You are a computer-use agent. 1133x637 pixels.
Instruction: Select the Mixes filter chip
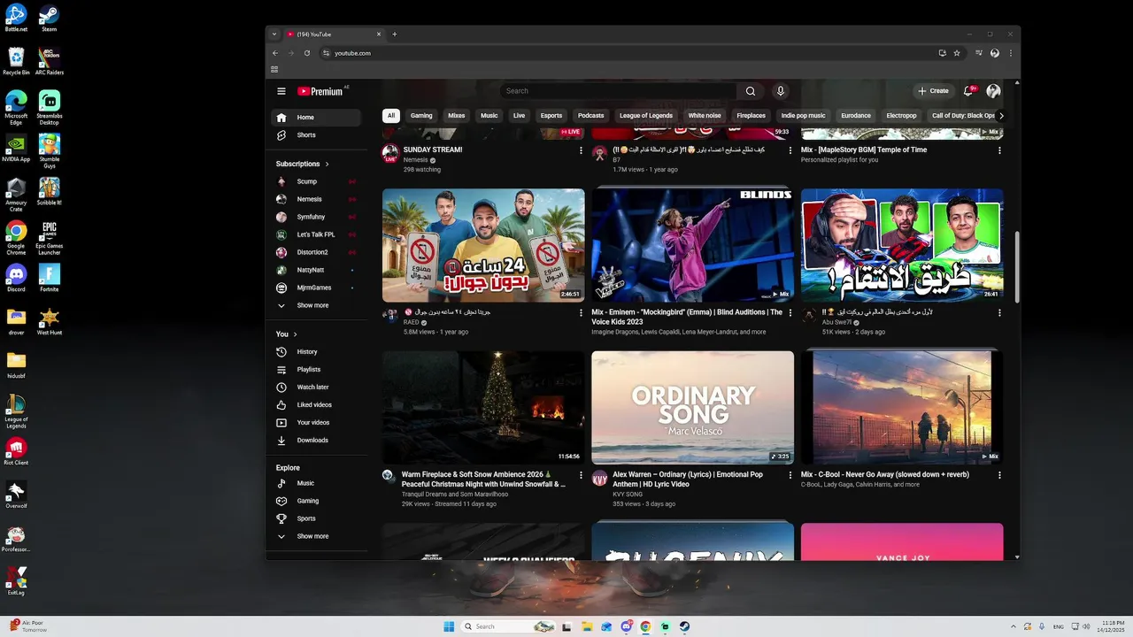pyautogui.click(x=456, y=115)
